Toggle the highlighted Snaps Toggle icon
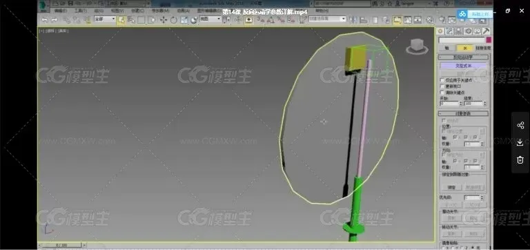This screenshot has height=250, width=530. 248,20
